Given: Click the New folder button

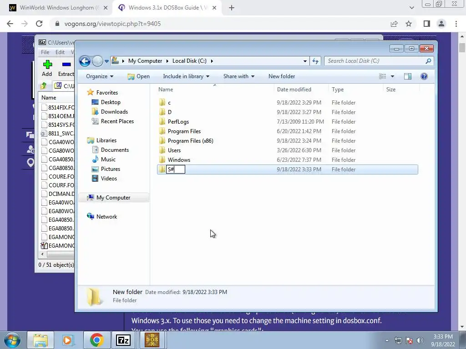Looking at the screenshot, I should point(281,76).
